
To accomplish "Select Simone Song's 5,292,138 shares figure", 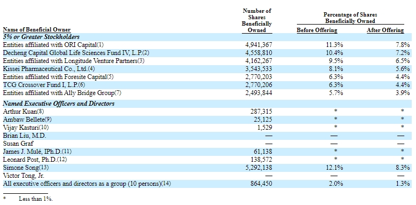I will click(x=258, y=168).
